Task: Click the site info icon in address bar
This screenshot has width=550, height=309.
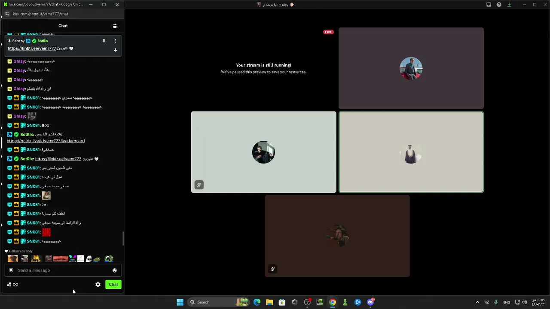Action: pos(7,14)
